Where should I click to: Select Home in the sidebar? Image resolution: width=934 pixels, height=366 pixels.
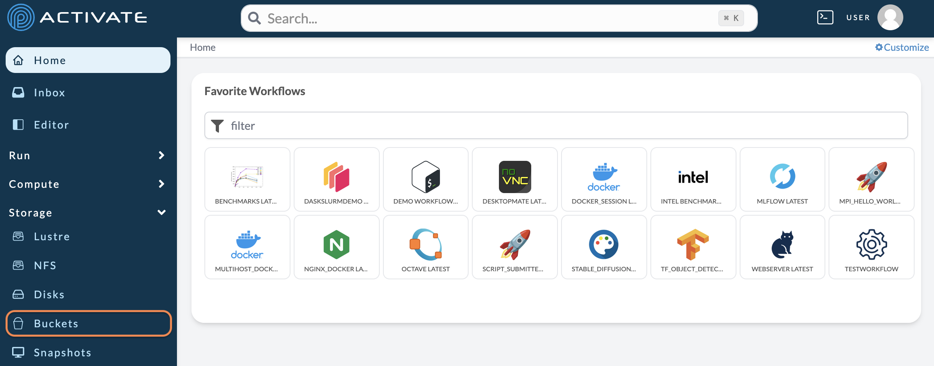pyautogui.click(x=88, y=60)
